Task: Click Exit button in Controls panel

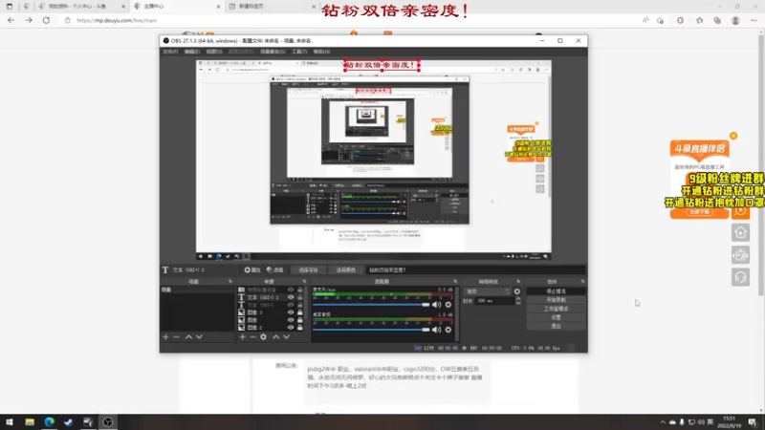Action: click(x=557, y=326)
